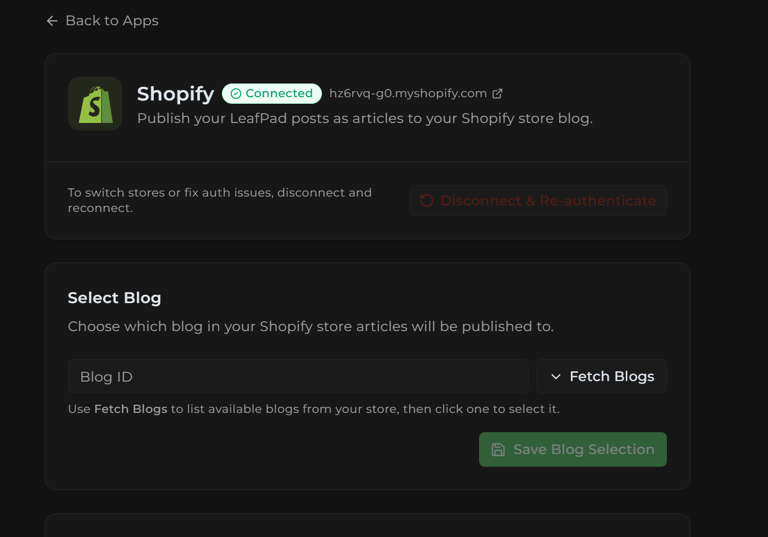The image size is (768, 537).
Task: Focus the Blog ID input field
Action: coord(298,377)
